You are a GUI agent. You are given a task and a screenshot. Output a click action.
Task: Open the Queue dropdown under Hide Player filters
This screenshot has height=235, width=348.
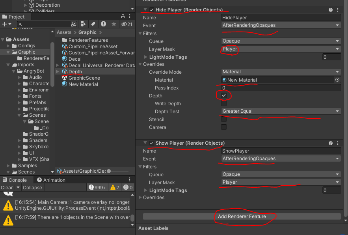click(281, 41)
